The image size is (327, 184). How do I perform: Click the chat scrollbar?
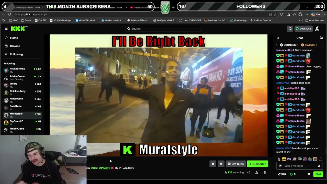[326, 151]
